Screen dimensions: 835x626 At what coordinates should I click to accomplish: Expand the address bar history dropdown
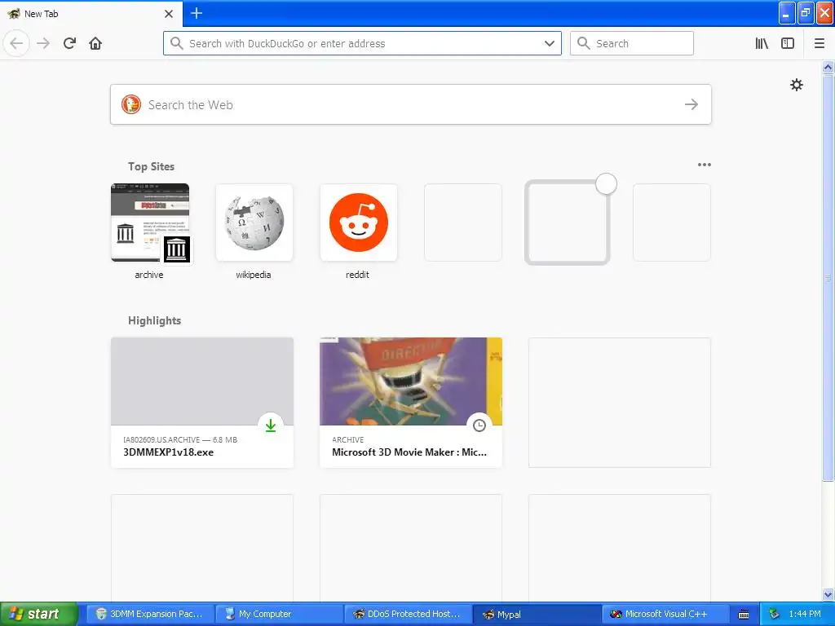[x=550, y=43]
